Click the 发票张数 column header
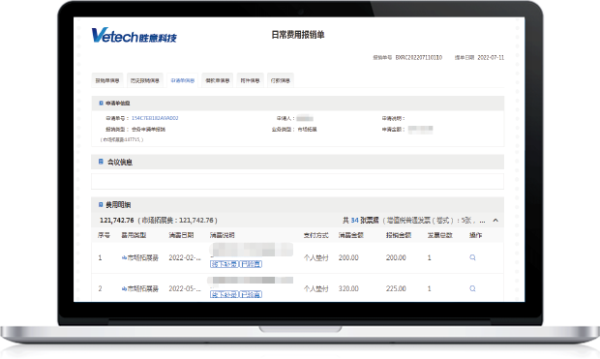Image resolution: width=600 pixels, height=359 pixels. (x=440, y=235)
